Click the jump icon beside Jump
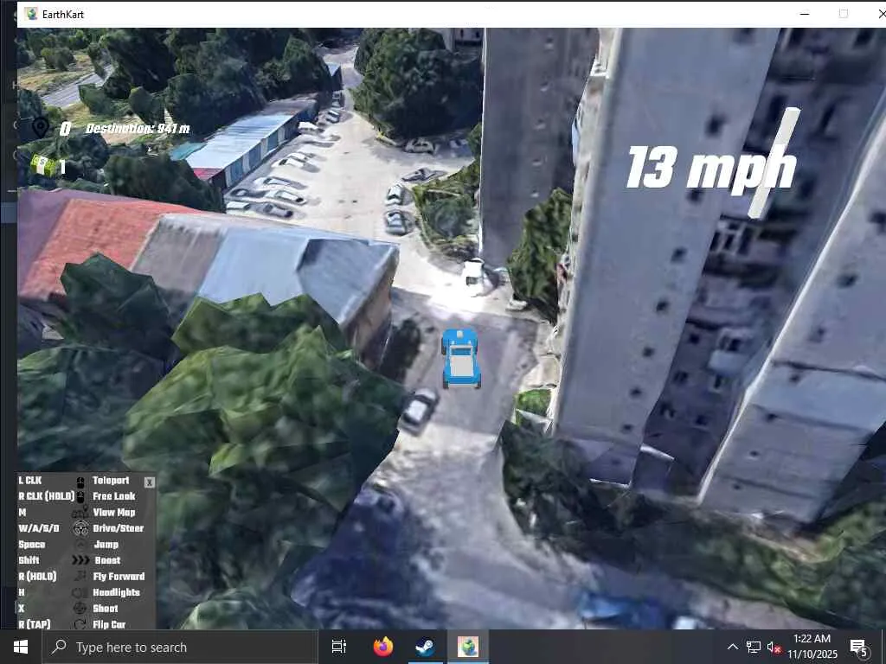Image resolution: width=886 pixels, height=664 pixels. [80, 545]
